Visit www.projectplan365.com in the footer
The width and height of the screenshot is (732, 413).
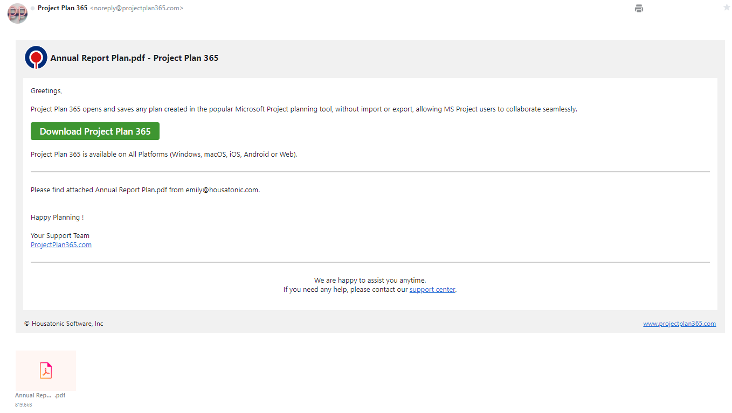click(679, 324)
